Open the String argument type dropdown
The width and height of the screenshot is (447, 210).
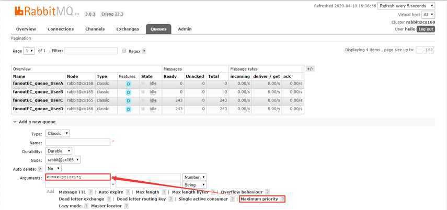coord(194,184)
